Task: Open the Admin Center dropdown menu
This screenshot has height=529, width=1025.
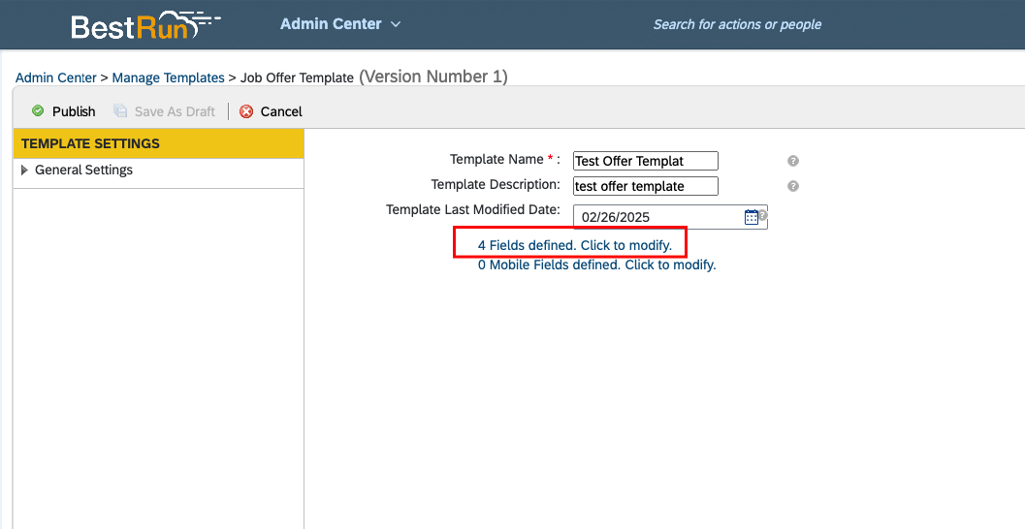Action: [x=340, y=24]
